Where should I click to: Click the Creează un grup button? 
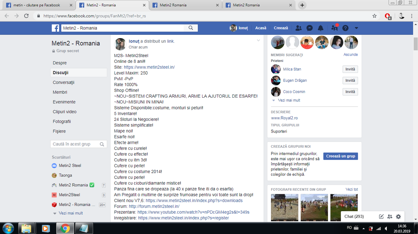coord(341,156)
